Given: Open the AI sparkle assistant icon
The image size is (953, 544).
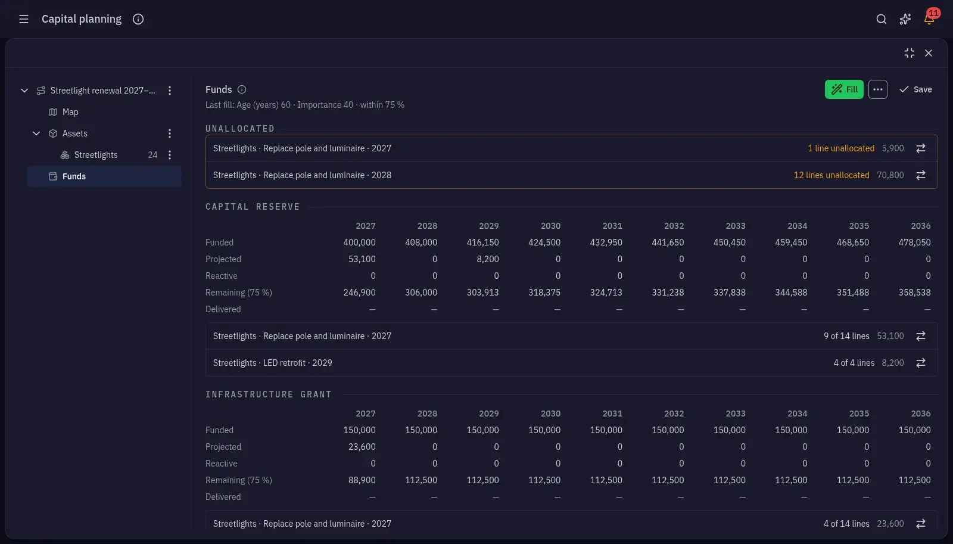Looking at the screenshot, I should point(905,19).
